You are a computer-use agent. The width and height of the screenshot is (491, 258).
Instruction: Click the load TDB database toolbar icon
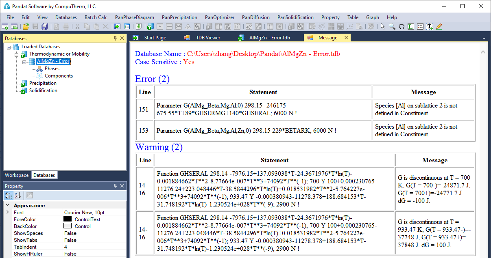click(150, 26)
